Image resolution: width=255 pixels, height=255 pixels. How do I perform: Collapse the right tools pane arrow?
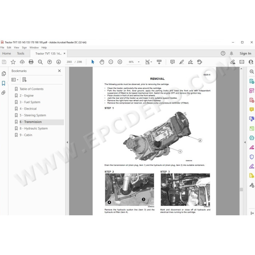pos(245,142)
